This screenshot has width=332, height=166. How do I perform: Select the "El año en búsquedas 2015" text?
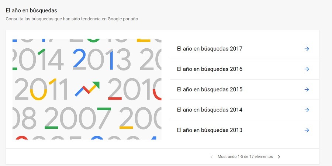(210, 89)
